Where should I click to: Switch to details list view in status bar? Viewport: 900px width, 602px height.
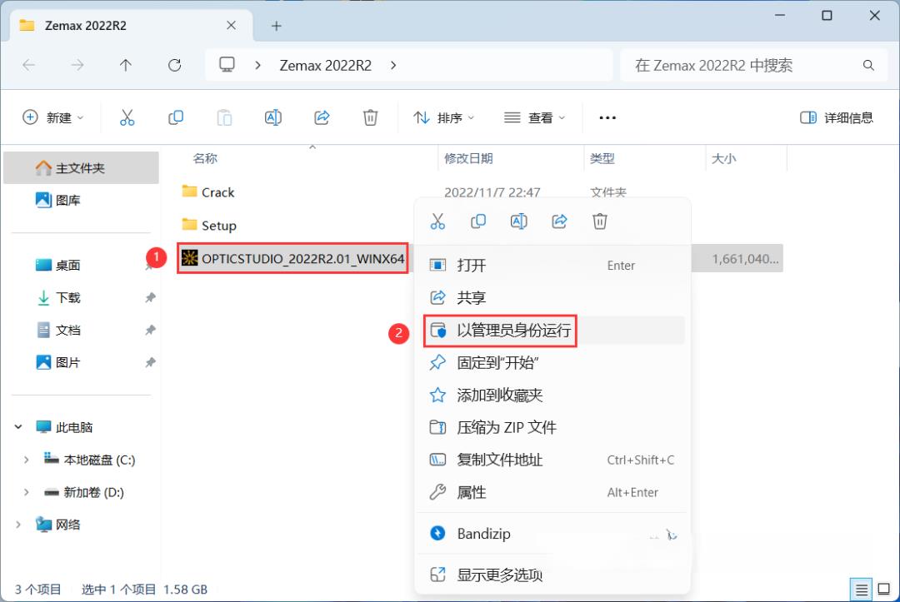click(x=862, y=590)
